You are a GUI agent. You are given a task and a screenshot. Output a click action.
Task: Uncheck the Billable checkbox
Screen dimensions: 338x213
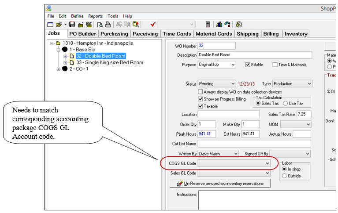[248, 65]
